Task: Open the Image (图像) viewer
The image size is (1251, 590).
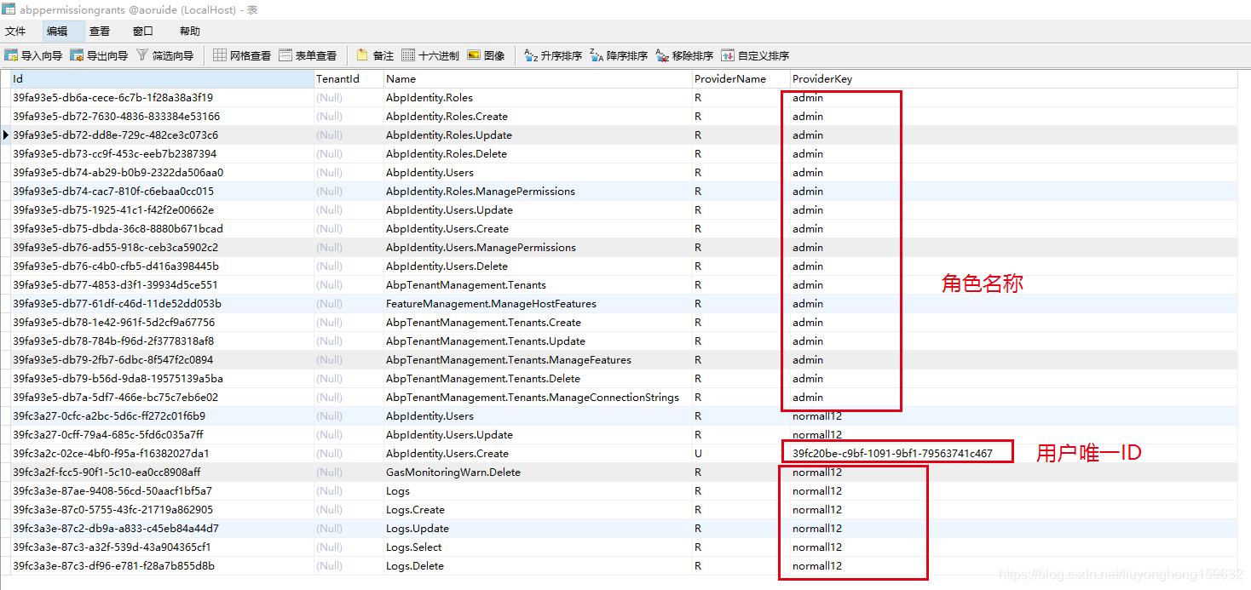Action: (x=486, y=55)
